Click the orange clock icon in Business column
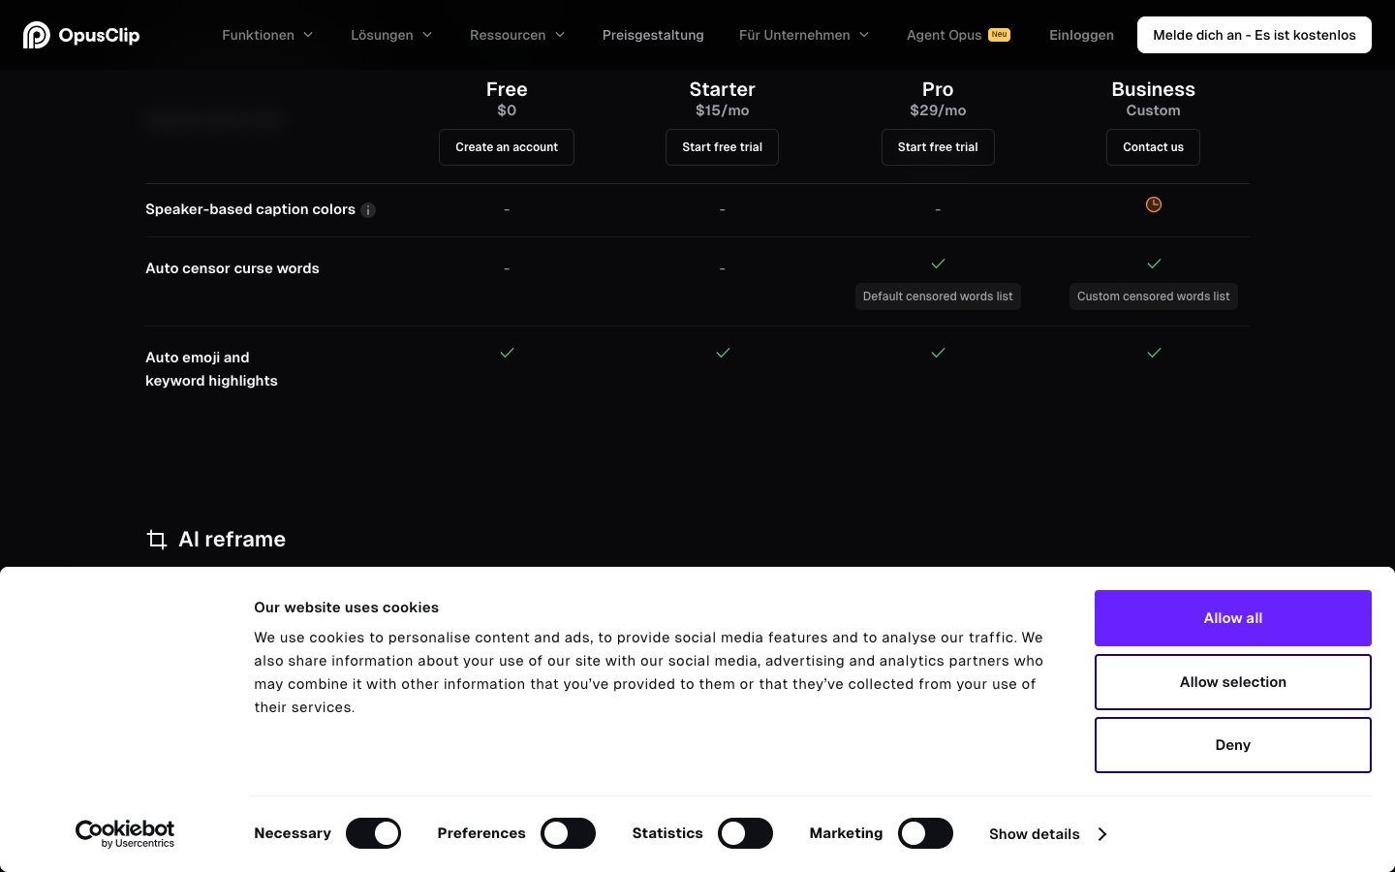 (1153, 204)
